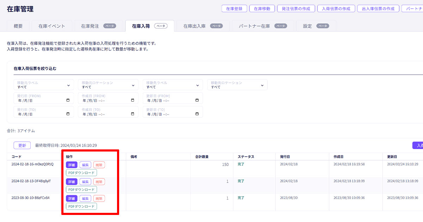Viewport: 423px width, 222px height.
Task: Click the 完了 status in the quantity 150 row
Action: pos(241,165)
